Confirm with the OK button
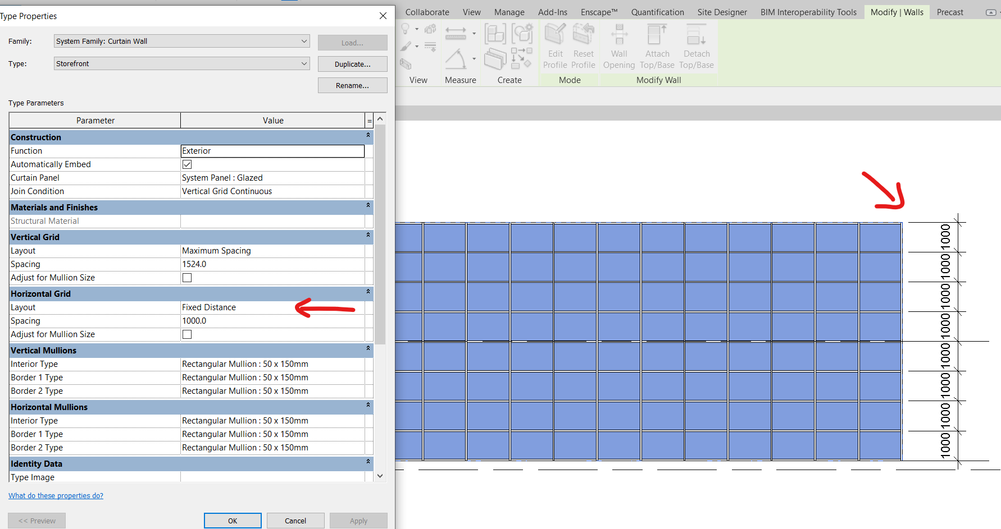 [x=233, y=521]
